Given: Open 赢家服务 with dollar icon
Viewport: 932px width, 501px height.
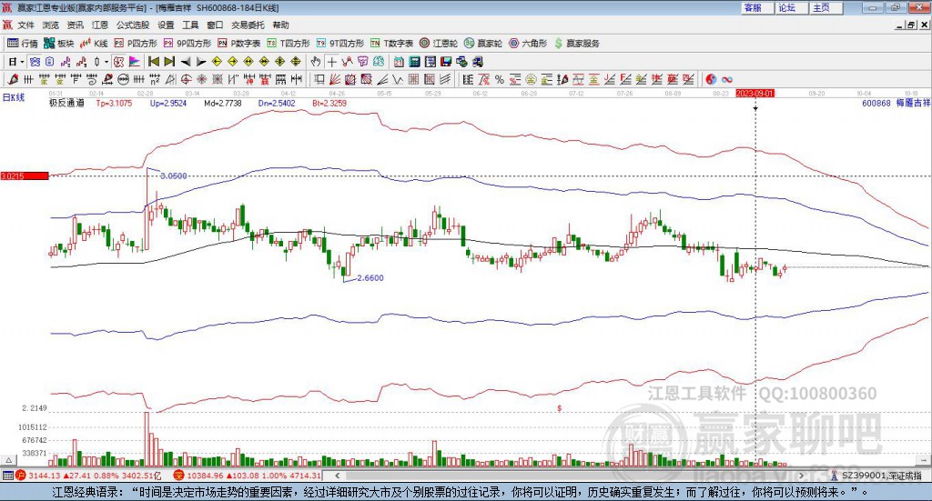Looking at the screenshot, I should 576,44.
